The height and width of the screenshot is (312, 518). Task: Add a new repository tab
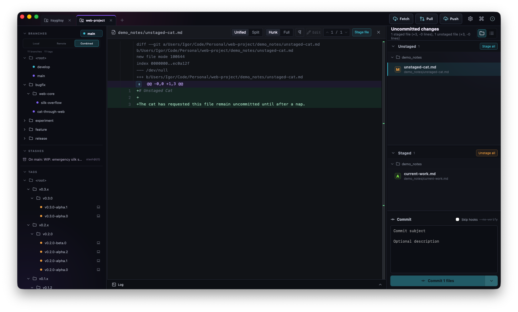(x=122, y=20)
